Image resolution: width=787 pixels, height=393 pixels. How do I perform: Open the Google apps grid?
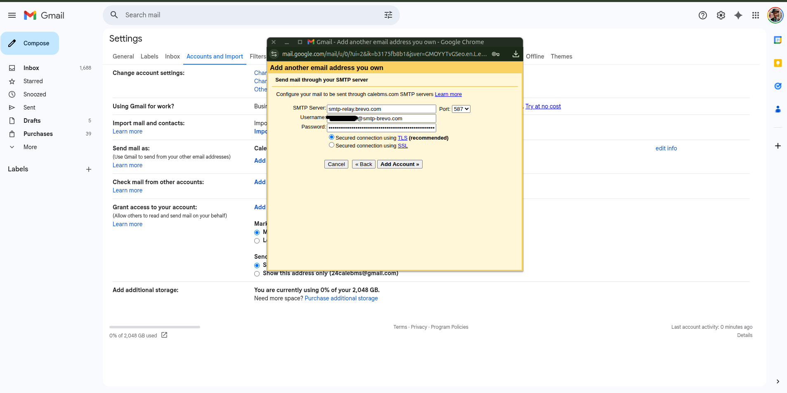[756, 15]
